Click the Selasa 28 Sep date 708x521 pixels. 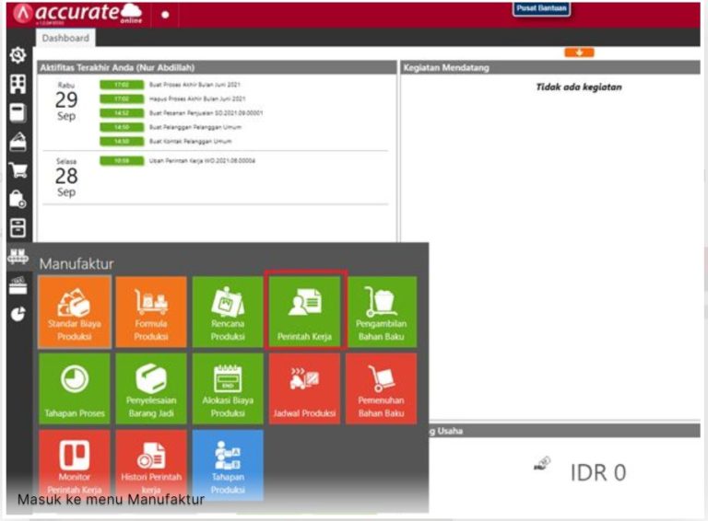pos(66,178)
